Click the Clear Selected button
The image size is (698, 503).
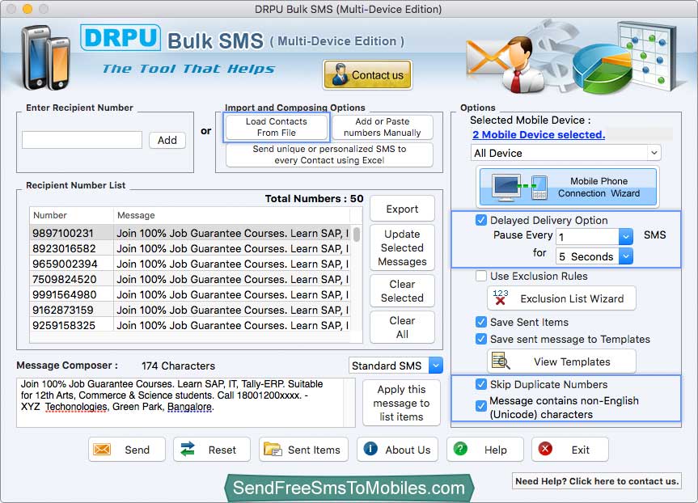(x=402, y=290)
